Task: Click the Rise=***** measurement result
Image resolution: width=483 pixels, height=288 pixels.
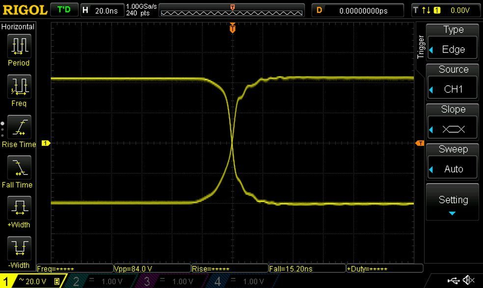Action: pyautogui.click(x=230, y=268)
